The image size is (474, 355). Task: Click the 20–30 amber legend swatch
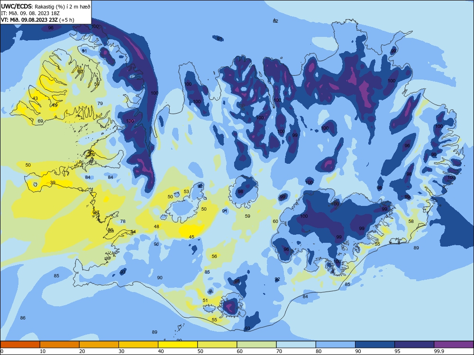pyautogui.click(x=99, y=345)
